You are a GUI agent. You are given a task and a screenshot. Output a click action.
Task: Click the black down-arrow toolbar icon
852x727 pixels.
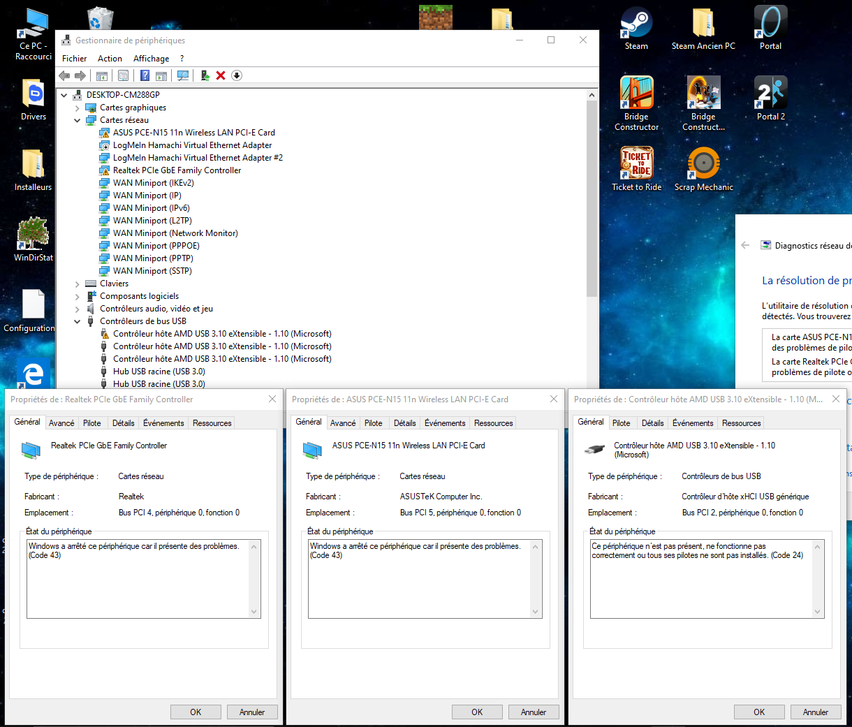(237, 75)
